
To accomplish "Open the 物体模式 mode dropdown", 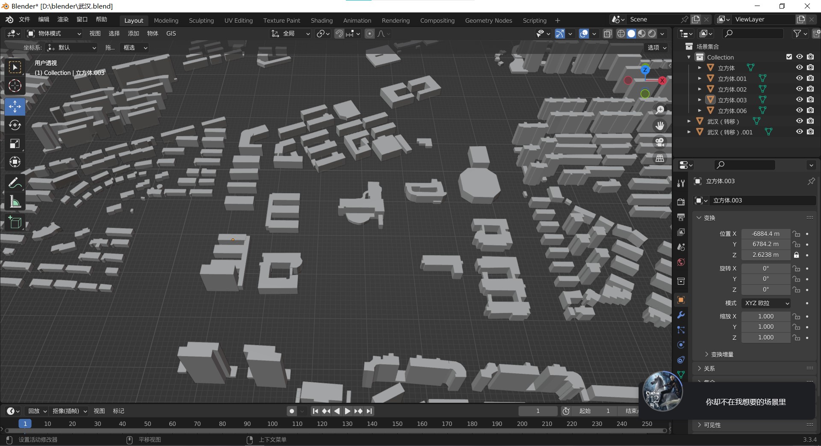I will click(x=53, y=33).
